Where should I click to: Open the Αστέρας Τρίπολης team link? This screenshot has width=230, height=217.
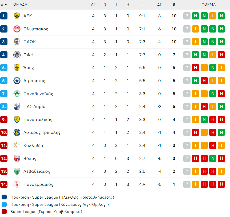click(x=42, y=132)
